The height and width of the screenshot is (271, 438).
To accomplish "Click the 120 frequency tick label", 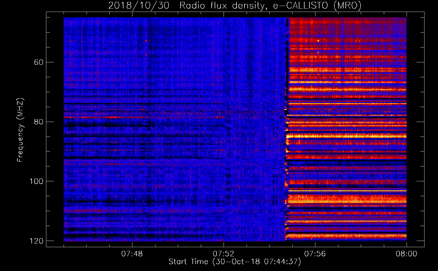I will tap(36, 241).
